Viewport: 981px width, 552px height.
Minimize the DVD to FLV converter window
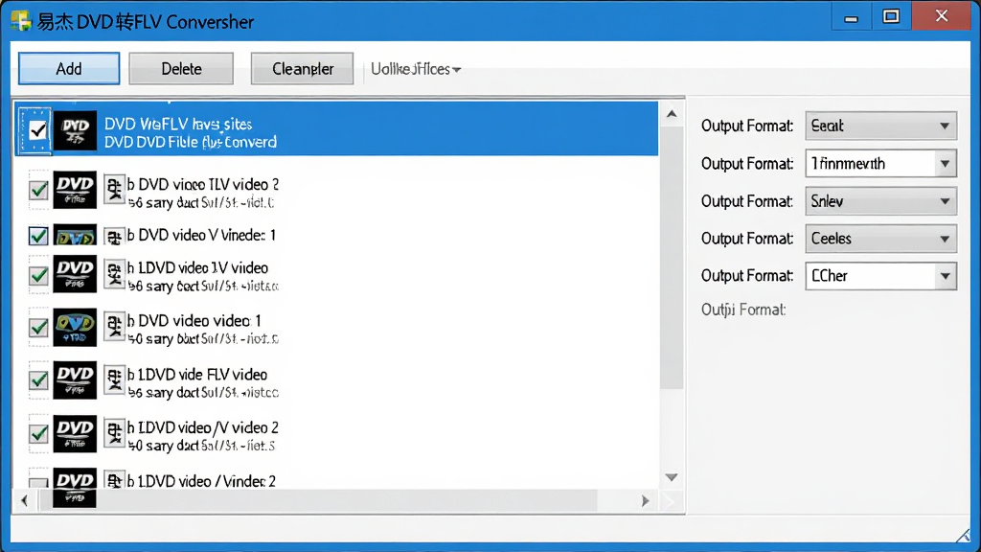point(851,17)
